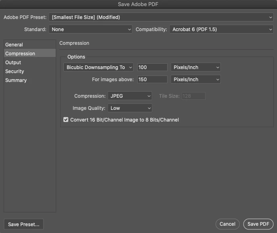Select the General section in sidebar
Viewport: 277px width, 233px height.
pyautogui.click(x=30, y=44)
